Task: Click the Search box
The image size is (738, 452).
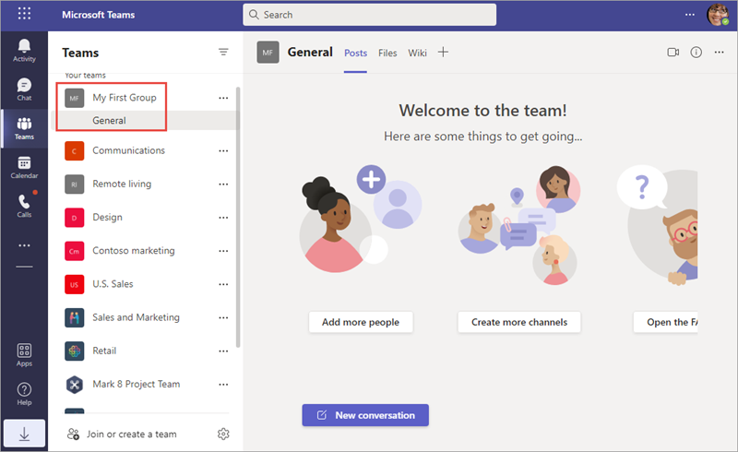Action: (370, 15)
